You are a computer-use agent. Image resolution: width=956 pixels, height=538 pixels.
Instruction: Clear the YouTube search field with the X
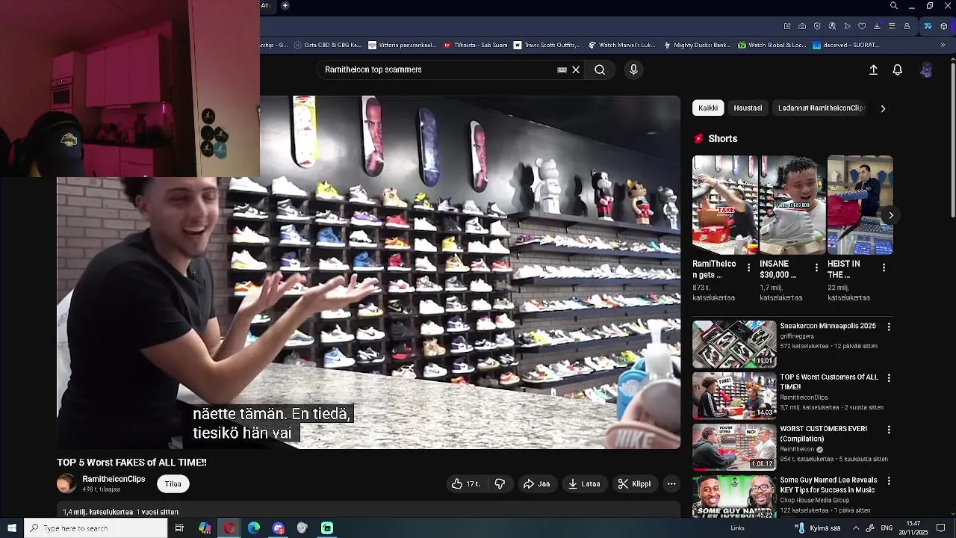coord(576,69)
